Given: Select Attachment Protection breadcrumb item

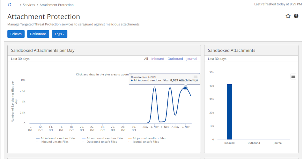Looking at the screenshot, I should [57, 5].
